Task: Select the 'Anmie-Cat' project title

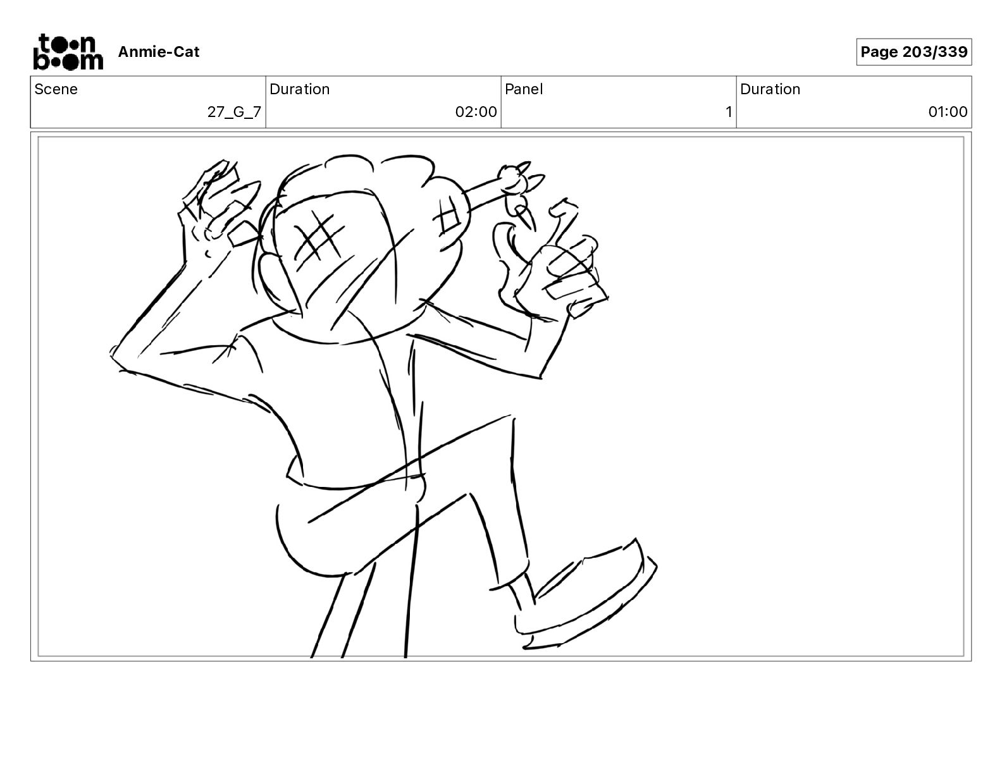Action: [x=159, y=52]
